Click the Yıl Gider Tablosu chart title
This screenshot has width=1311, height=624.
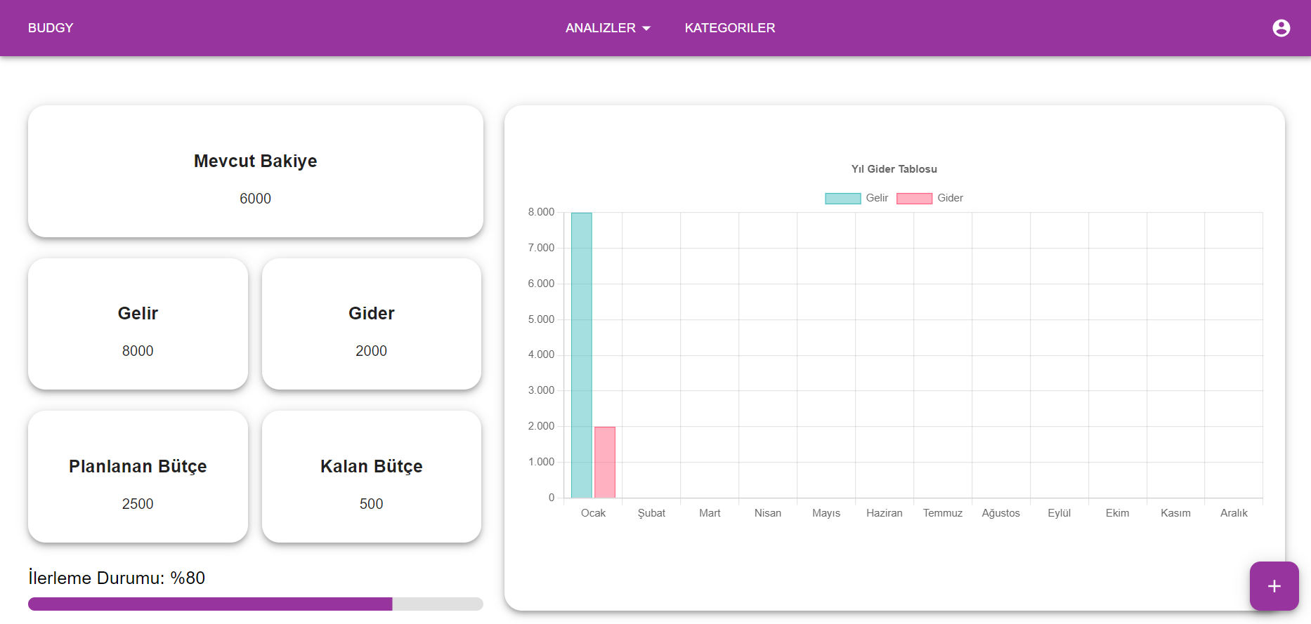point(894,169)
